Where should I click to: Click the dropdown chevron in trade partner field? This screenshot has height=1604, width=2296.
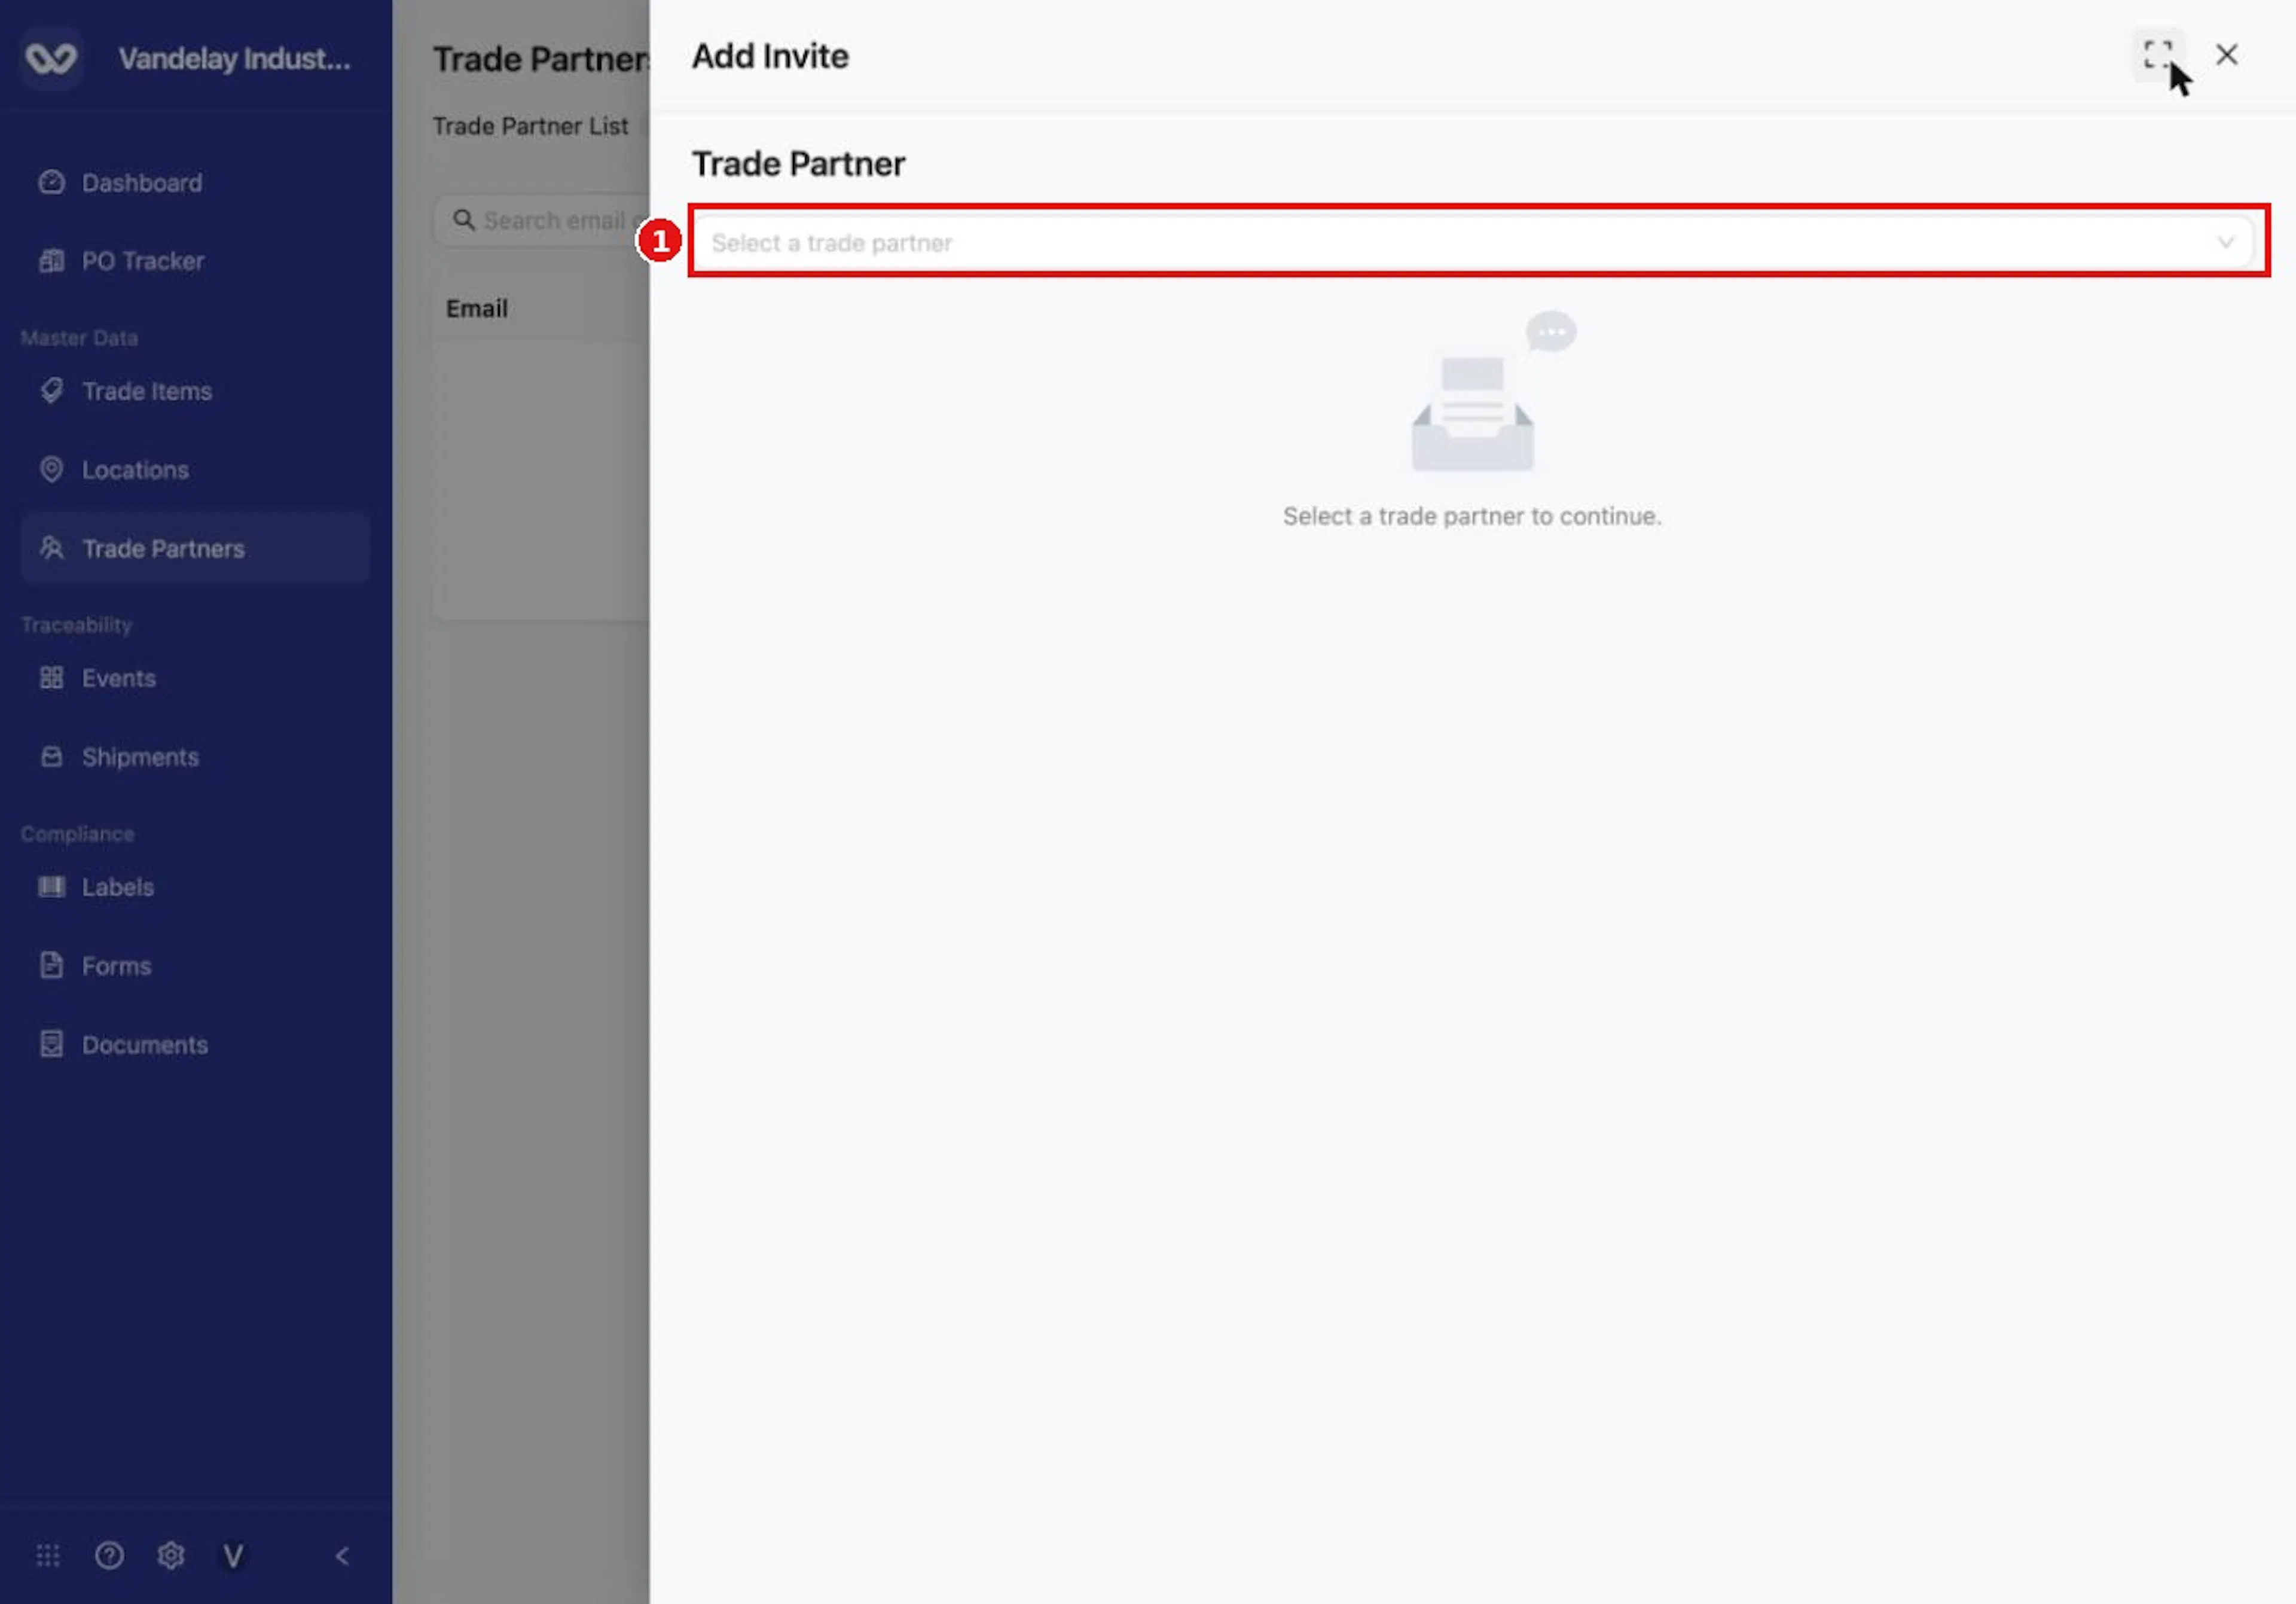(2225, 242)
